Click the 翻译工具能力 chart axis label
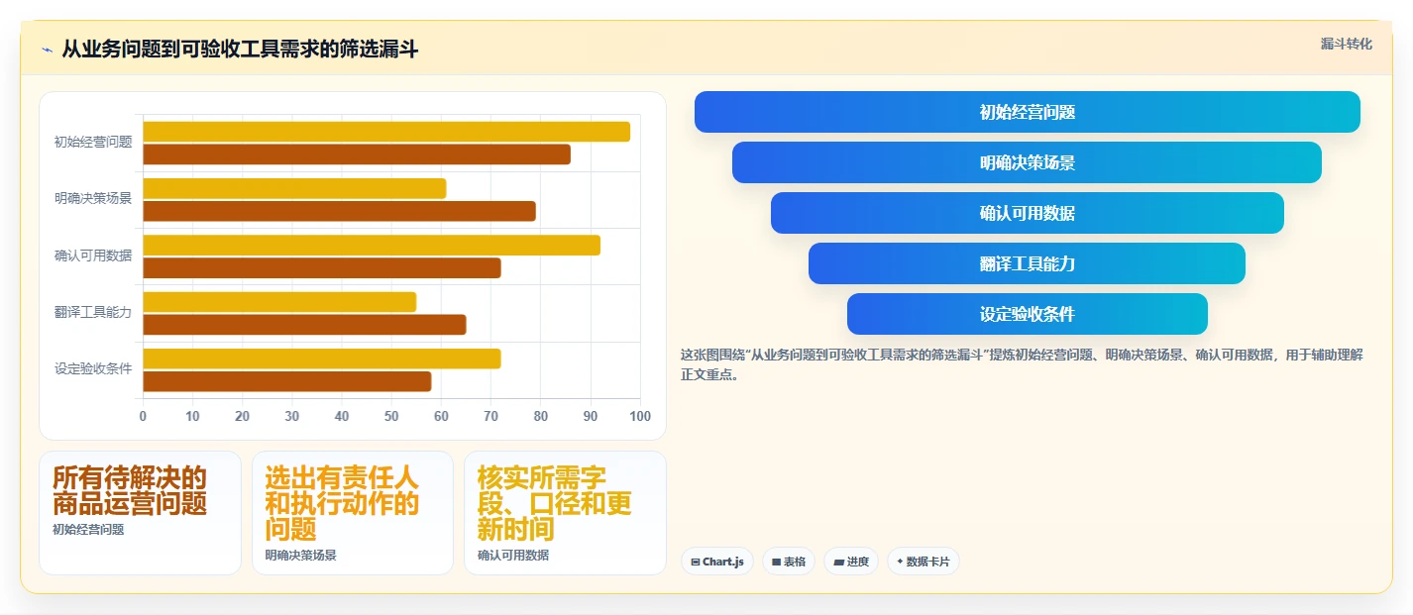 pos(93,313)
